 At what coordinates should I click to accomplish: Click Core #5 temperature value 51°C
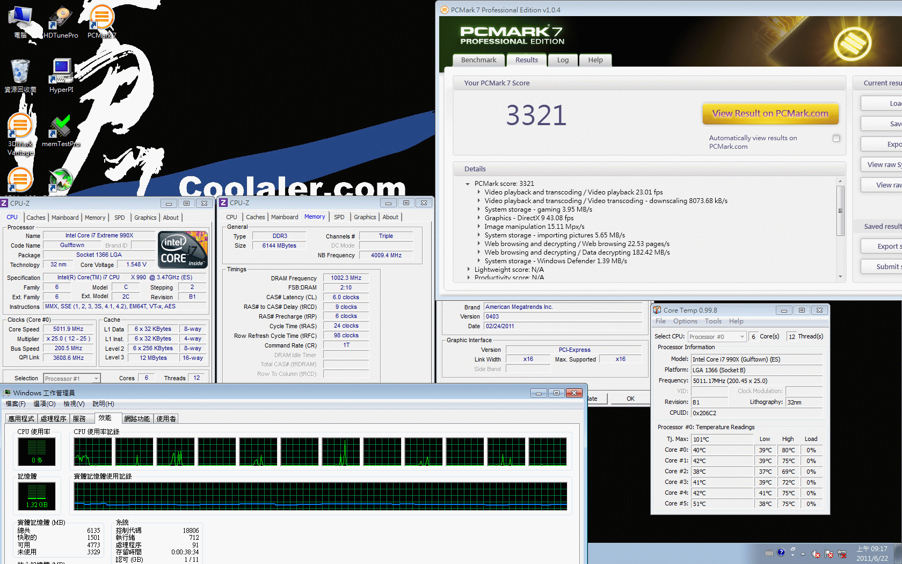[x=723, y=504]
